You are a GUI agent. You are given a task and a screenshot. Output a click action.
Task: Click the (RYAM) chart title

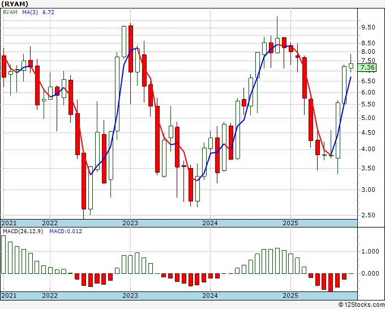coord(15,4)
